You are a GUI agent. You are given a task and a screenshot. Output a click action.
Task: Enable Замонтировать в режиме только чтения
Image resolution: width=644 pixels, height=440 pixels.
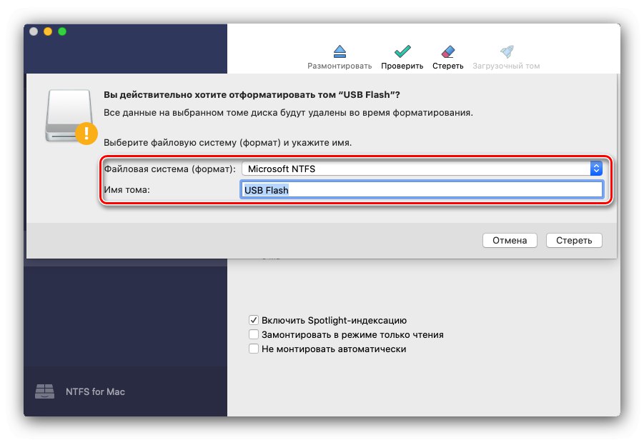[x=254, y=334]
